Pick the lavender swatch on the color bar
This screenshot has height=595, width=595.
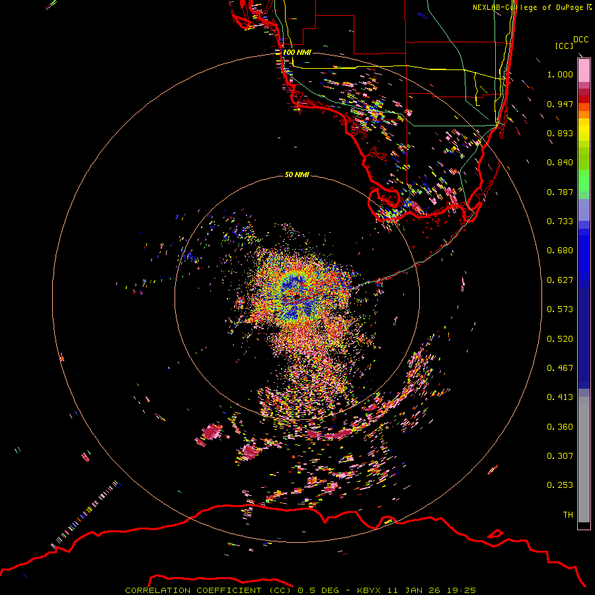click(584, 210)
